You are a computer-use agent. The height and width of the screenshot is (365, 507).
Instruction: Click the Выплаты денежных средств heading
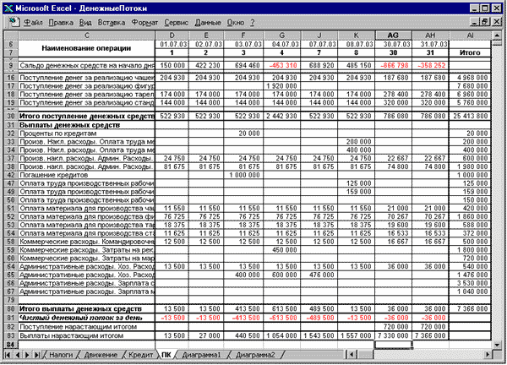tap(87, 125)
